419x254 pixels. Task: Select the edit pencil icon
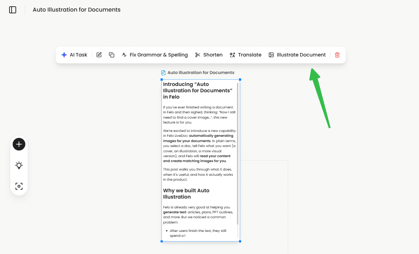click(99, 55)
